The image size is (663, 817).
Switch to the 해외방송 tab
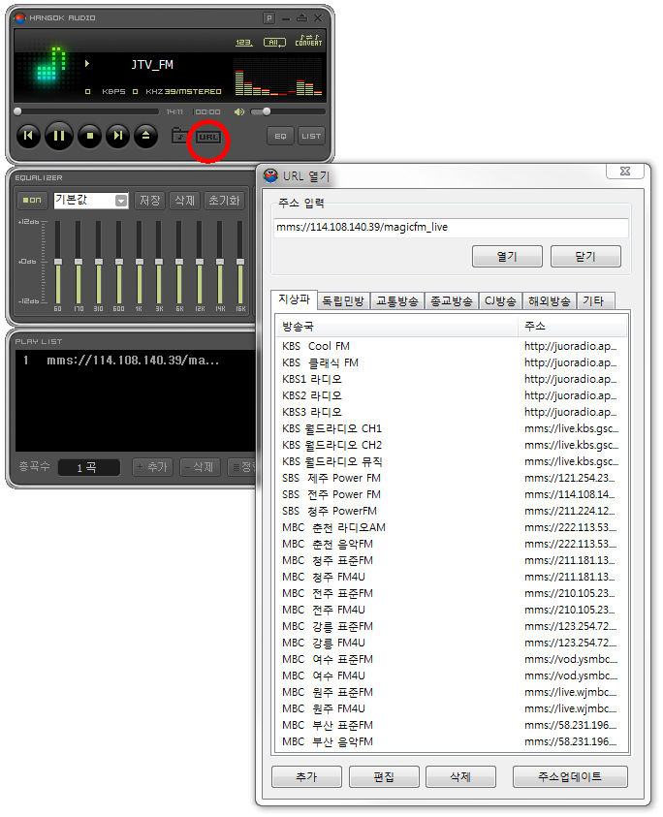tap(550, 301)
